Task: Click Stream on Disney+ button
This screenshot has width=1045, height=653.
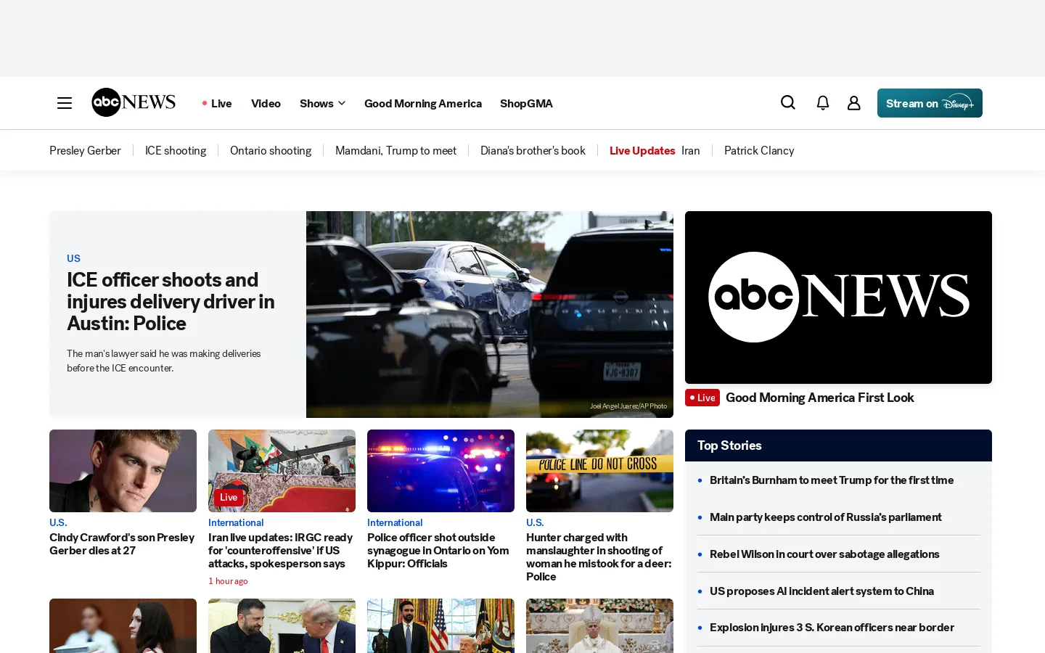Action: pos(930,103)
